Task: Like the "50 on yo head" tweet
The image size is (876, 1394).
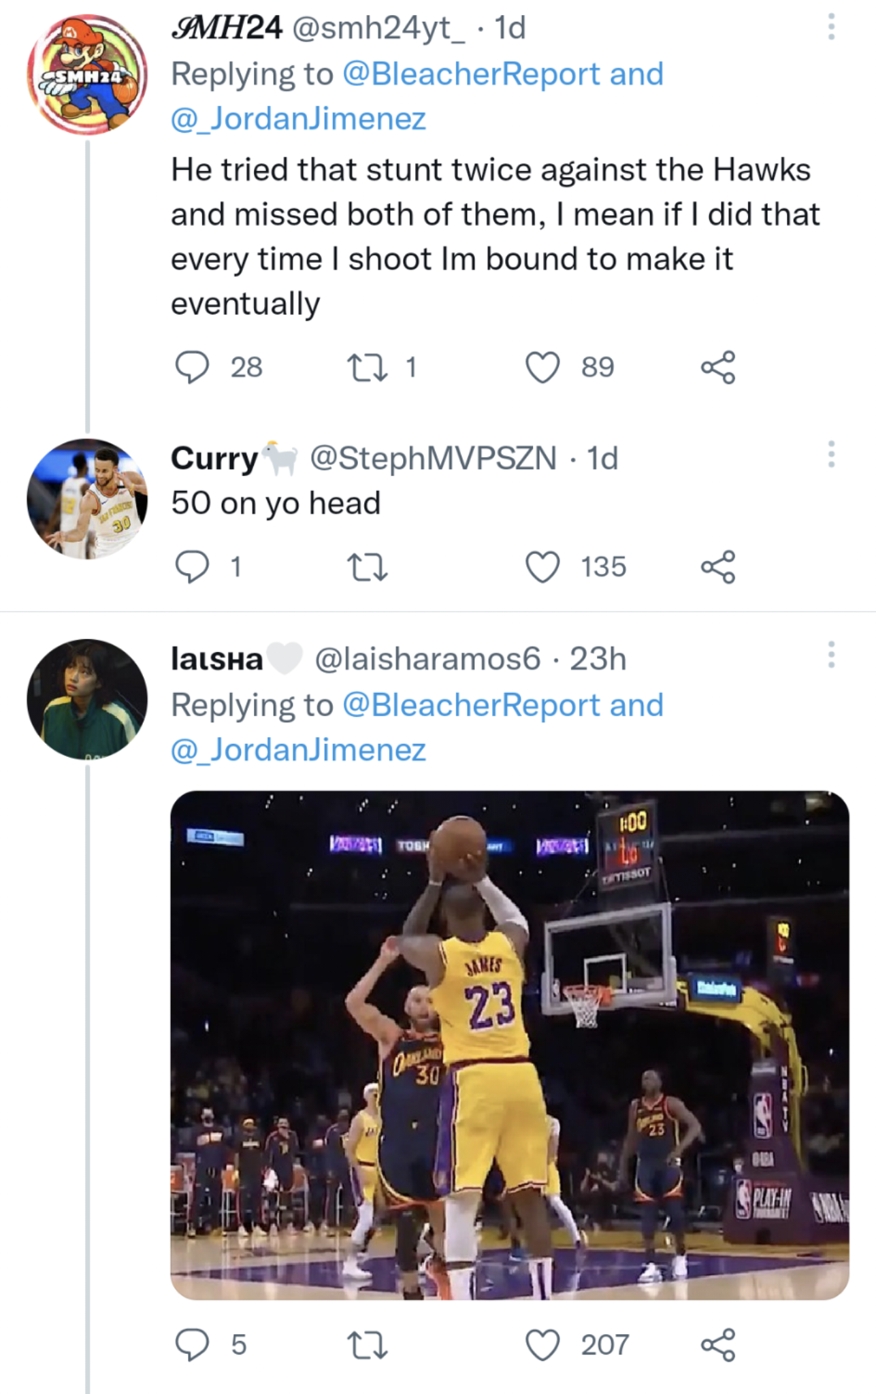Action: [542, 567]
